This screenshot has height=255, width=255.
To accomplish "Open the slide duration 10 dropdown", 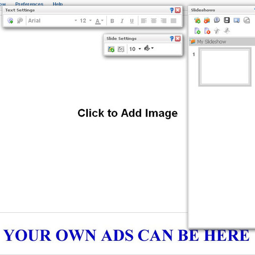I will (x=135, y=49).
